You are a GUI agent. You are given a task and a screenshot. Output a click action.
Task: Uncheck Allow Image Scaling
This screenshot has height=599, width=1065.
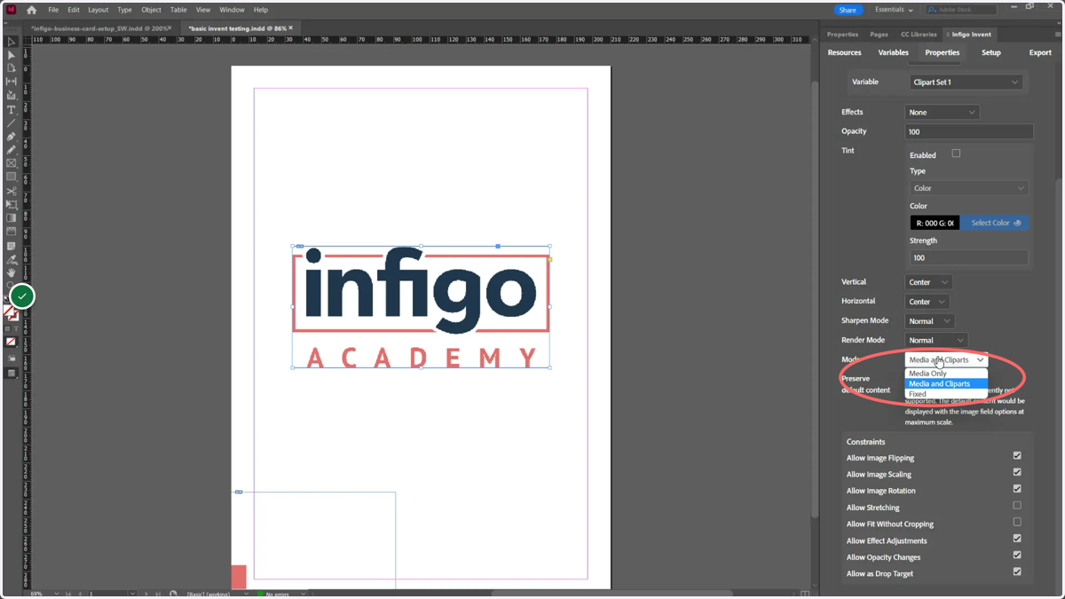1017,473
